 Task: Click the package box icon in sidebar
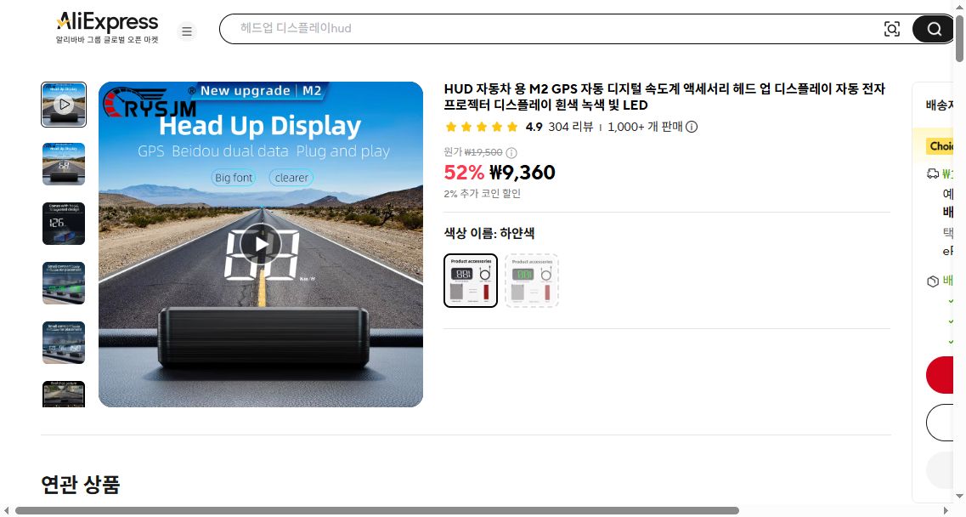pyautogui.click(x=933, y=281)
